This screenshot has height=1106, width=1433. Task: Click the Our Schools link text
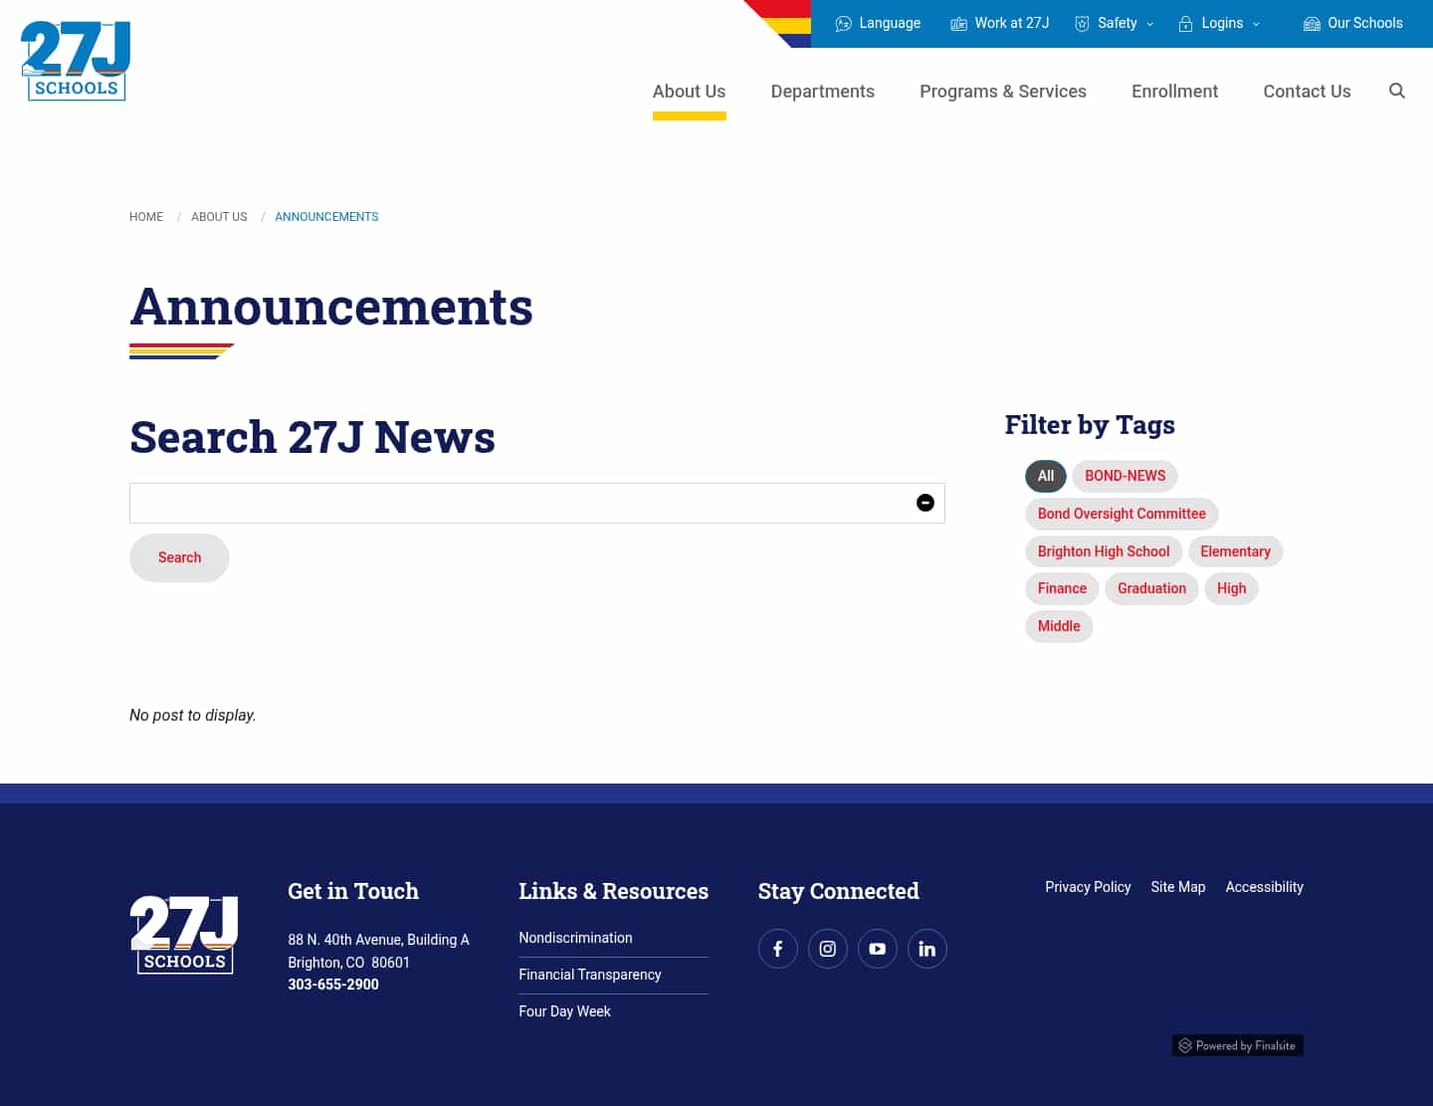[x=1364, y=23]
